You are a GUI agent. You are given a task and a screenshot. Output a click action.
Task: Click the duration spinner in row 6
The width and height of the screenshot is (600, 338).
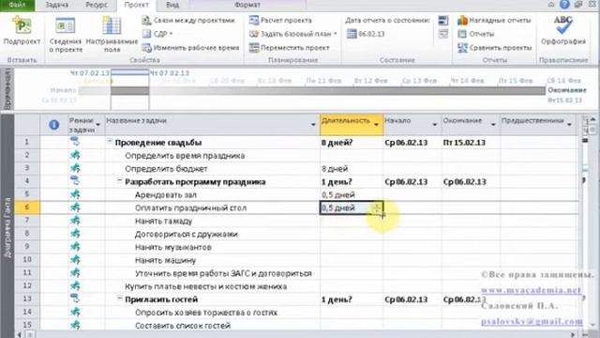377,208
